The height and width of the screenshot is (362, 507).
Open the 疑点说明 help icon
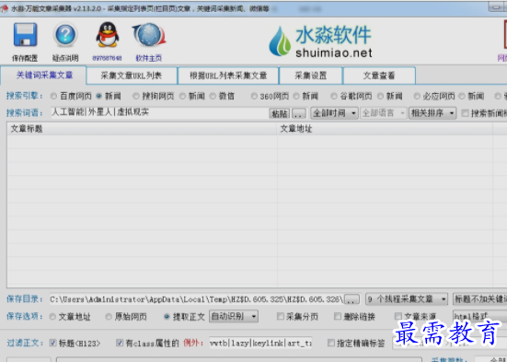pyautogui.click(x=65, y=35)
